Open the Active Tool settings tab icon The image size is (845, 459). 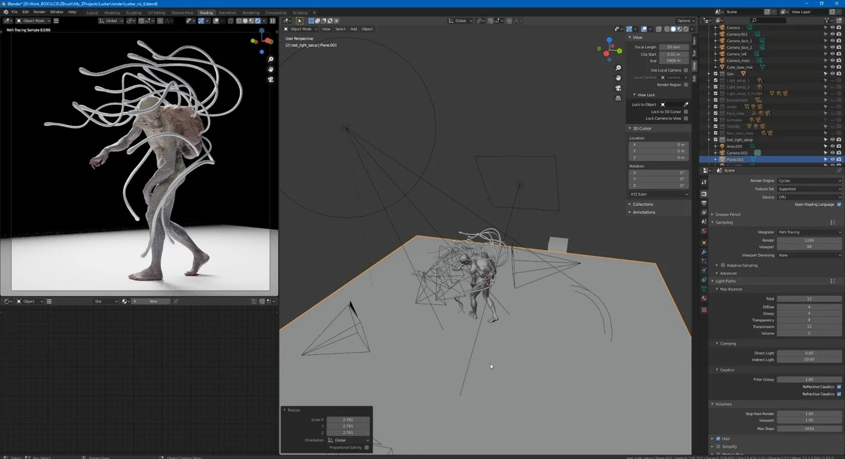click(704, 182)
